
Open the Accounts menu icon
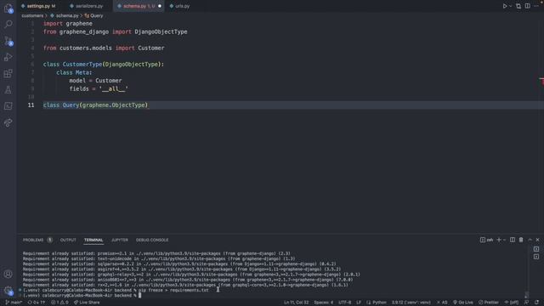coord(8,274)
